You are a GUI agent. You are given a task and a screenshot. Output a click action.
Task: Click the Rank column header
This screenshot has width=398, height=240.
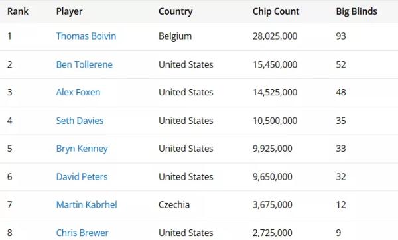[x=18, y=11]
